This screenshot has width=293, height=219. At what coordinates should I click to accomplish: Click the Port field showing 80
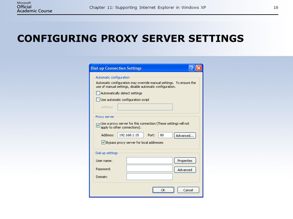pyautogui.click(x=165, y=135)
